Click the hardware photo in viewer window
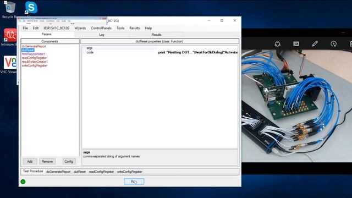The width and height of the screenshot is (352, 198). tap(297, 106)
